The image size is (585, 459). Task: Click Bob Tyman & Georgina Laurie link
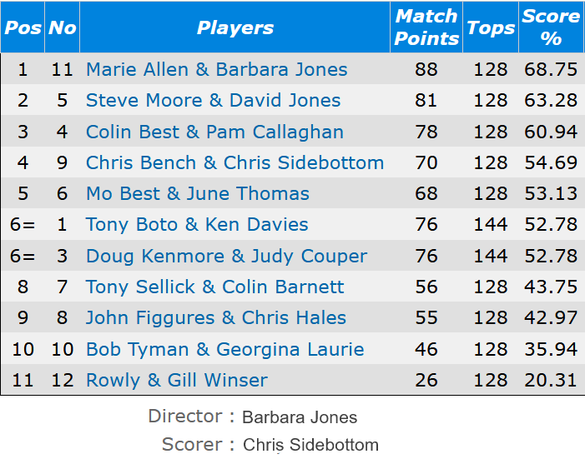(x=224, y=349)
